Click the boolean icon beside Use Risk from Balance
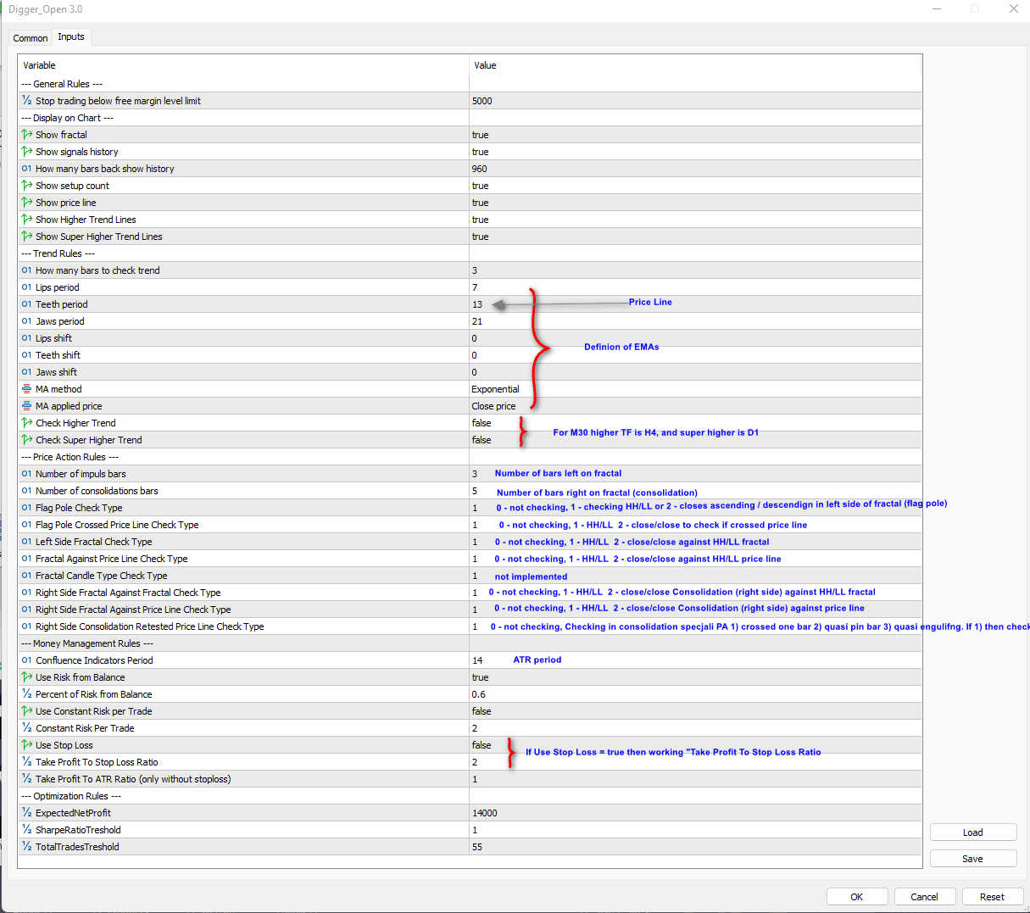1030x913 pixels. (27, 677)
